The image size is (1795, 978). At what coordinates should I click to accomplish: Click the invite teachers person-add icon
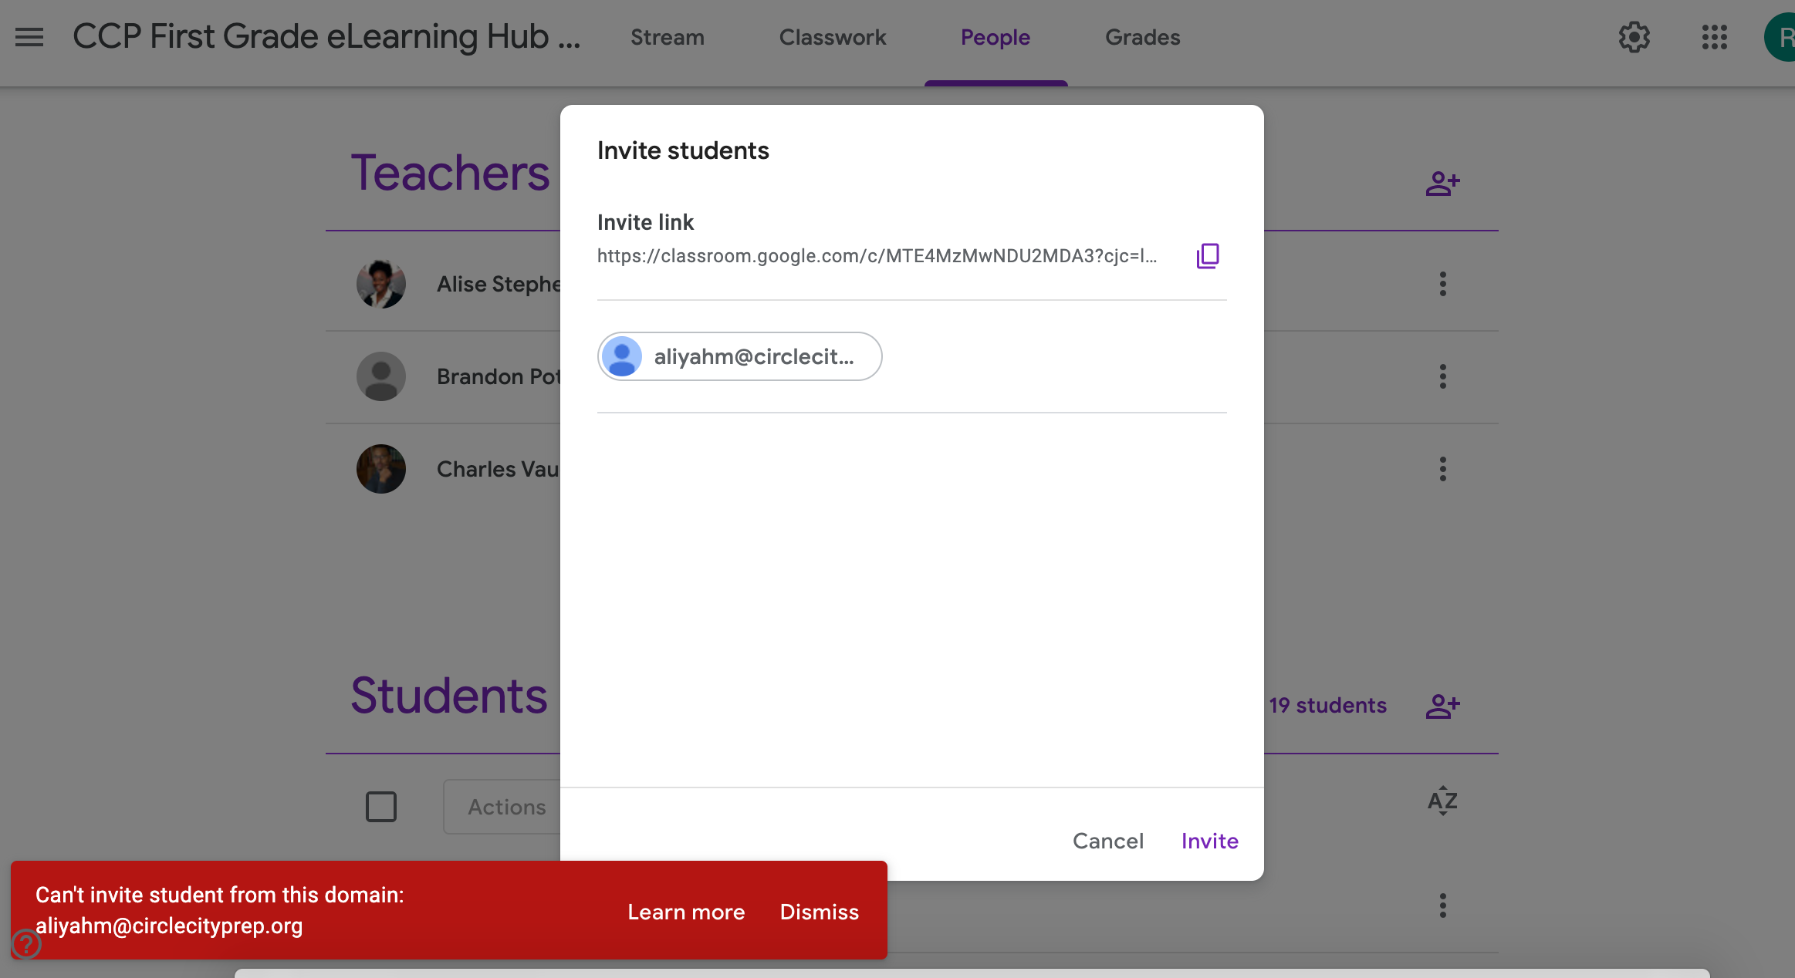click(1442, 183)
